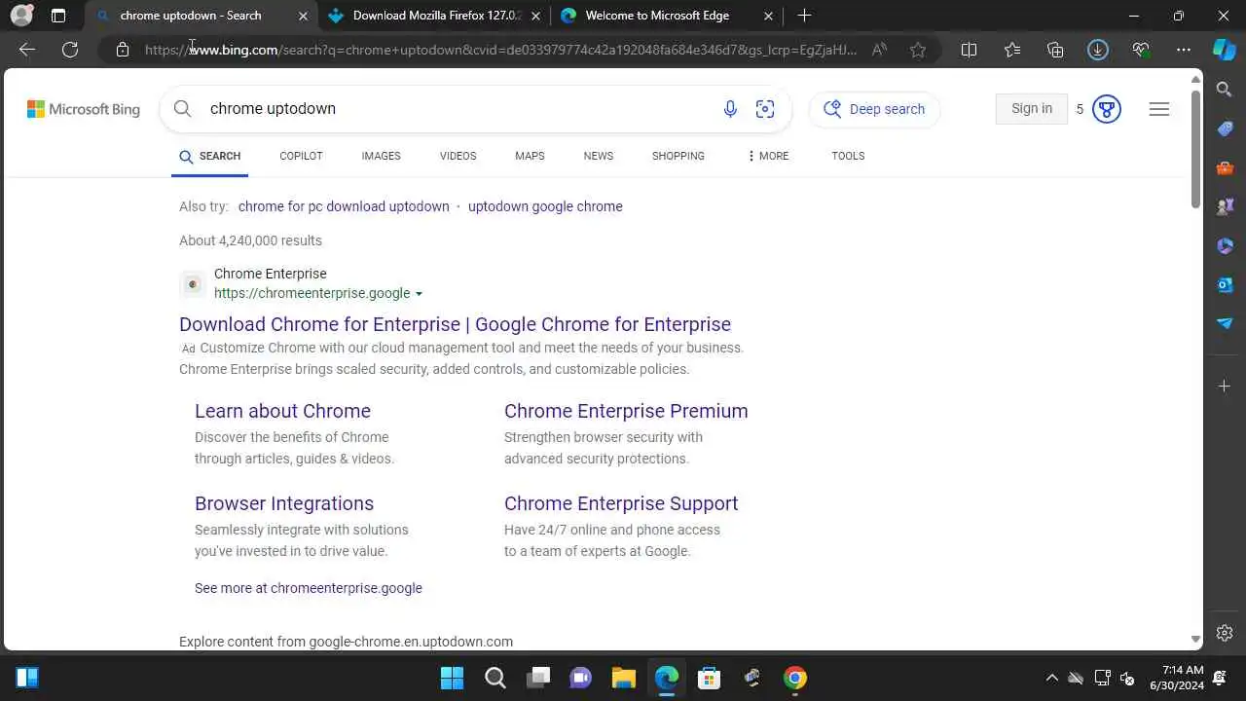1246x701 pixels.
Task: Add a sidebar app with plus icon
Action: tap(1225, 387)
